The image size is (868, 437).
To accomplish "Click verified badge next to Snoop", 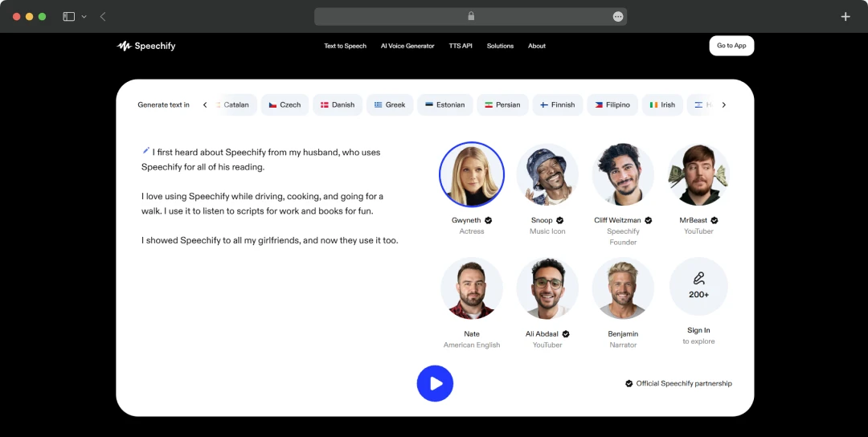I will point(559,220).
